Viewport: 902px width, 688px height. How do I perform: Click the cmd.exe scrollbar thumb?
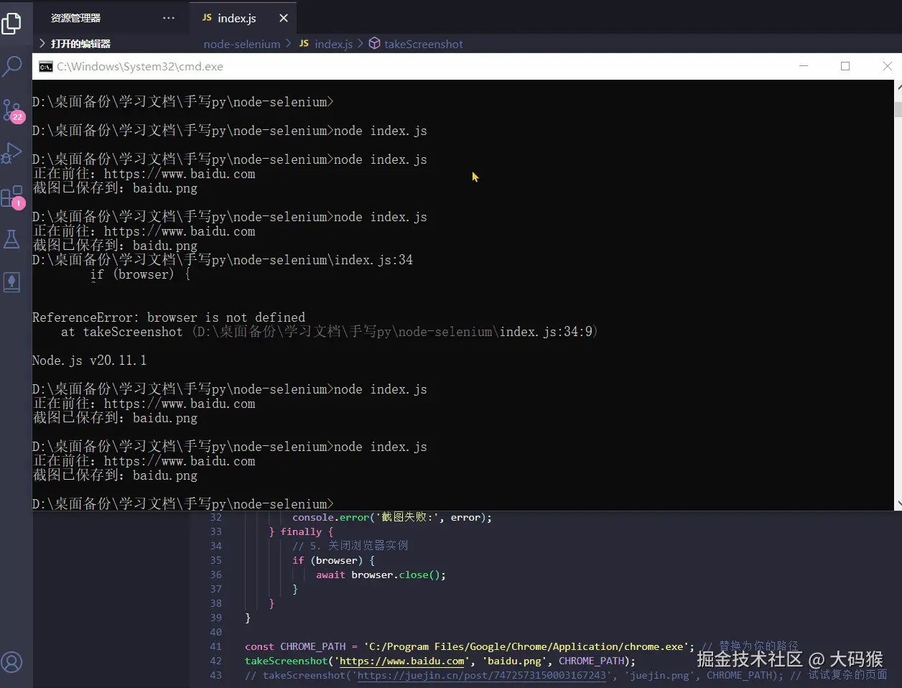898,110
